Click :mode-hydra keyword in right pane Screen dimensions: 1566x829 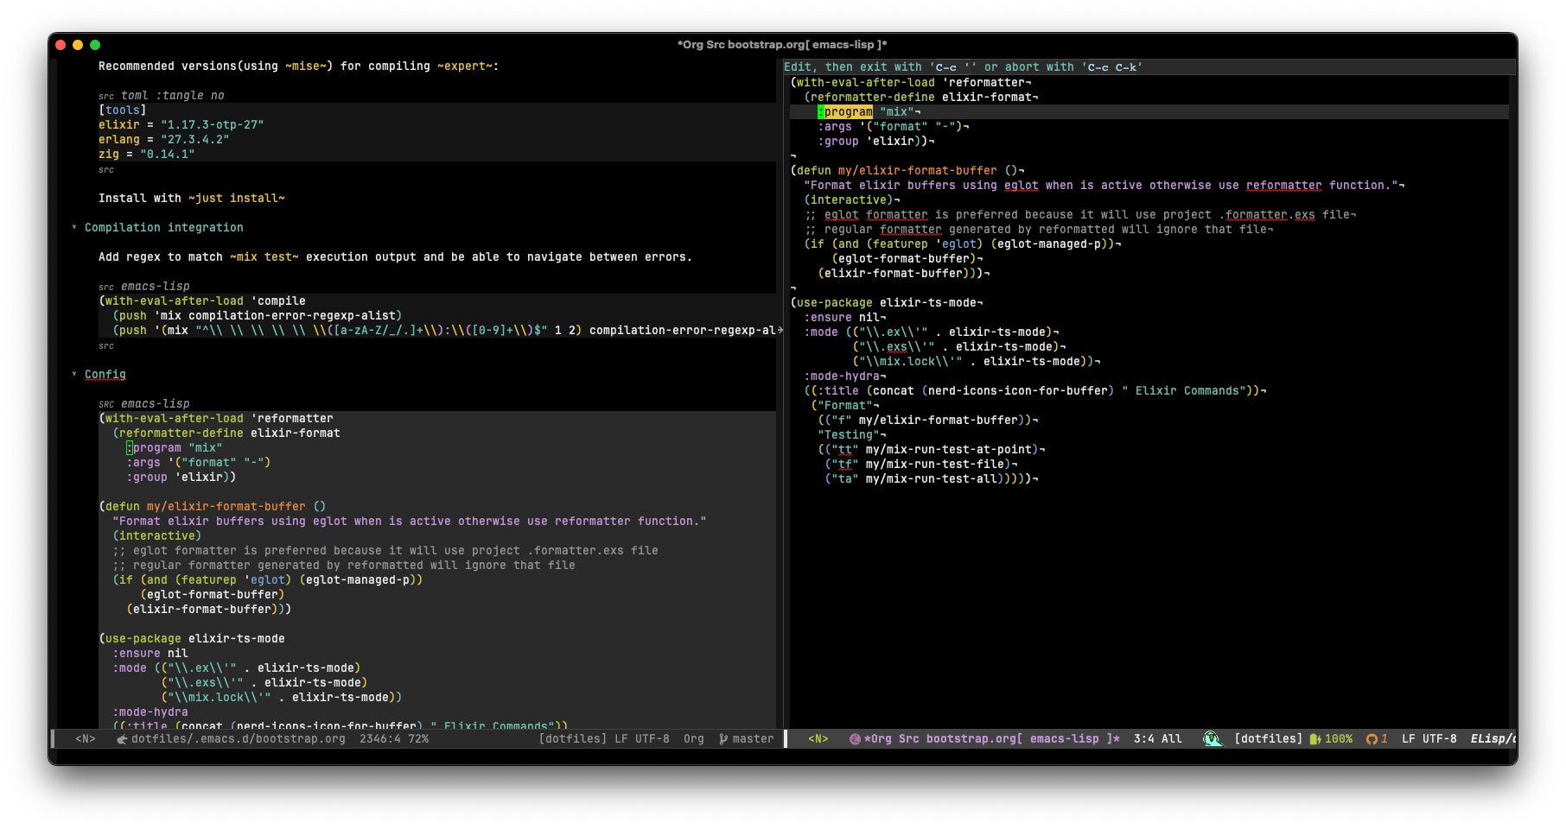tap(842, 377)
